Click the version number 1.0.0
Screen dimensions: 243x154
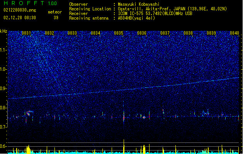click(x=52, y=3)
